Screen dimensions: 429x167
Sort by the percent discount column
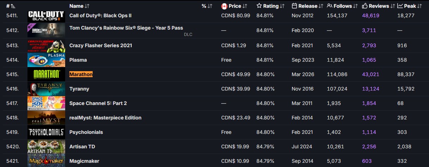(207, 6)
